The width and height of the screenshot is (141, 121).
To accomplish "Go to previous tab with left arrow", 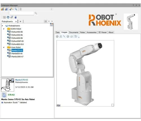I will coord(49,21).
